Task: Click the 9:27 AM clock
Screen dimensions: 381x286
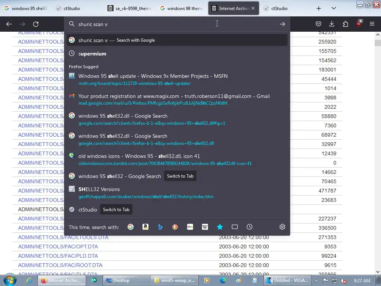Action: pyautogui.click(x=362, y=281)
